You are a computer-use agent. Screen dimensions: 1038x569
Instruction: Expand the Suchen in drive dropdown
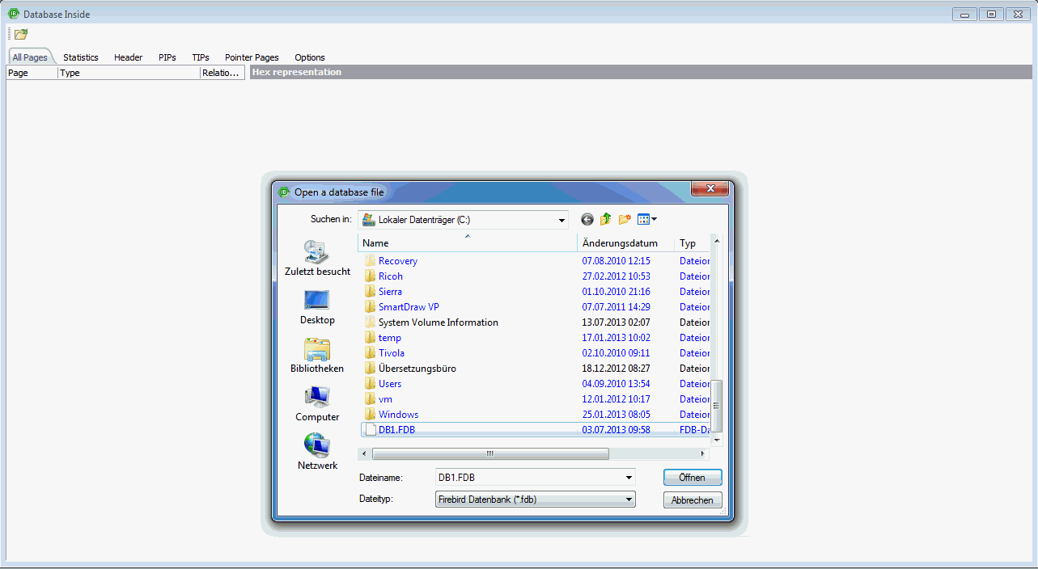[x=561, y=220]
